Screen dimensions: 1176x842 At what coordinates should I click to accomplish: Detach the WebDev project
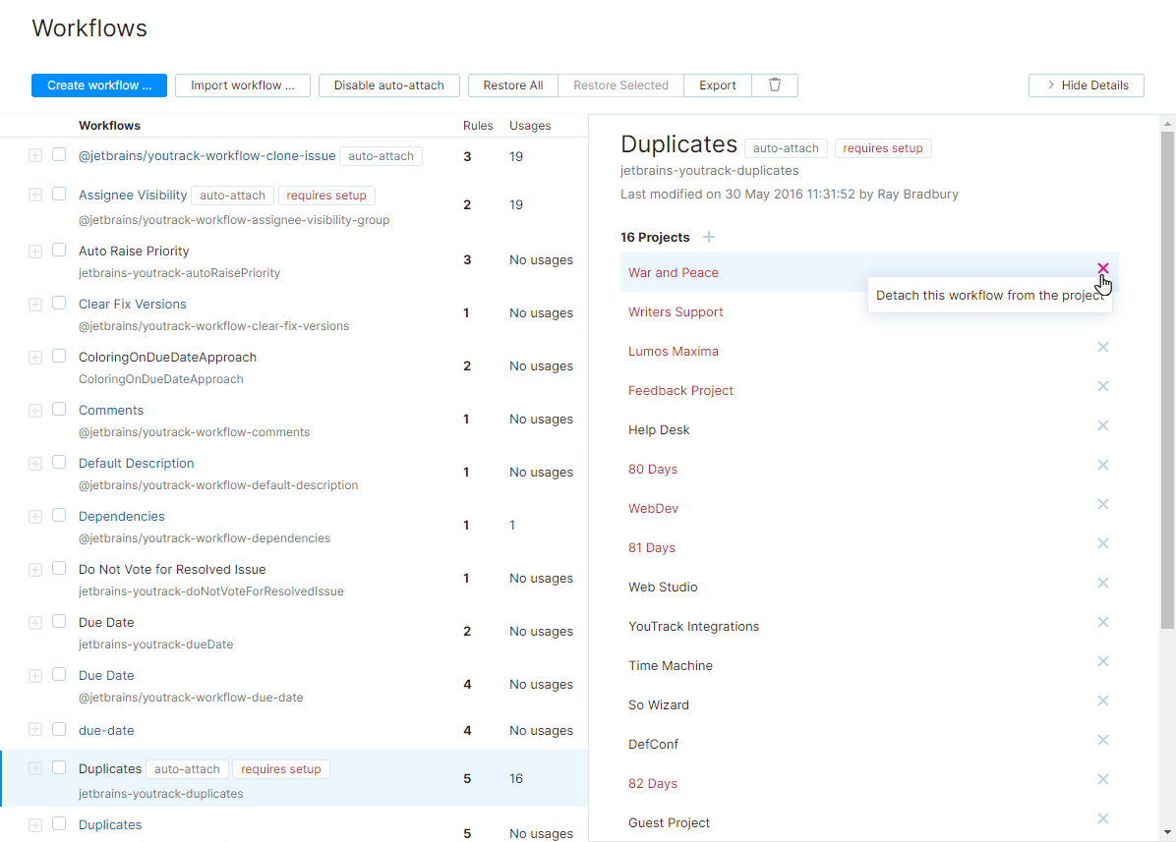[1102, 504]
